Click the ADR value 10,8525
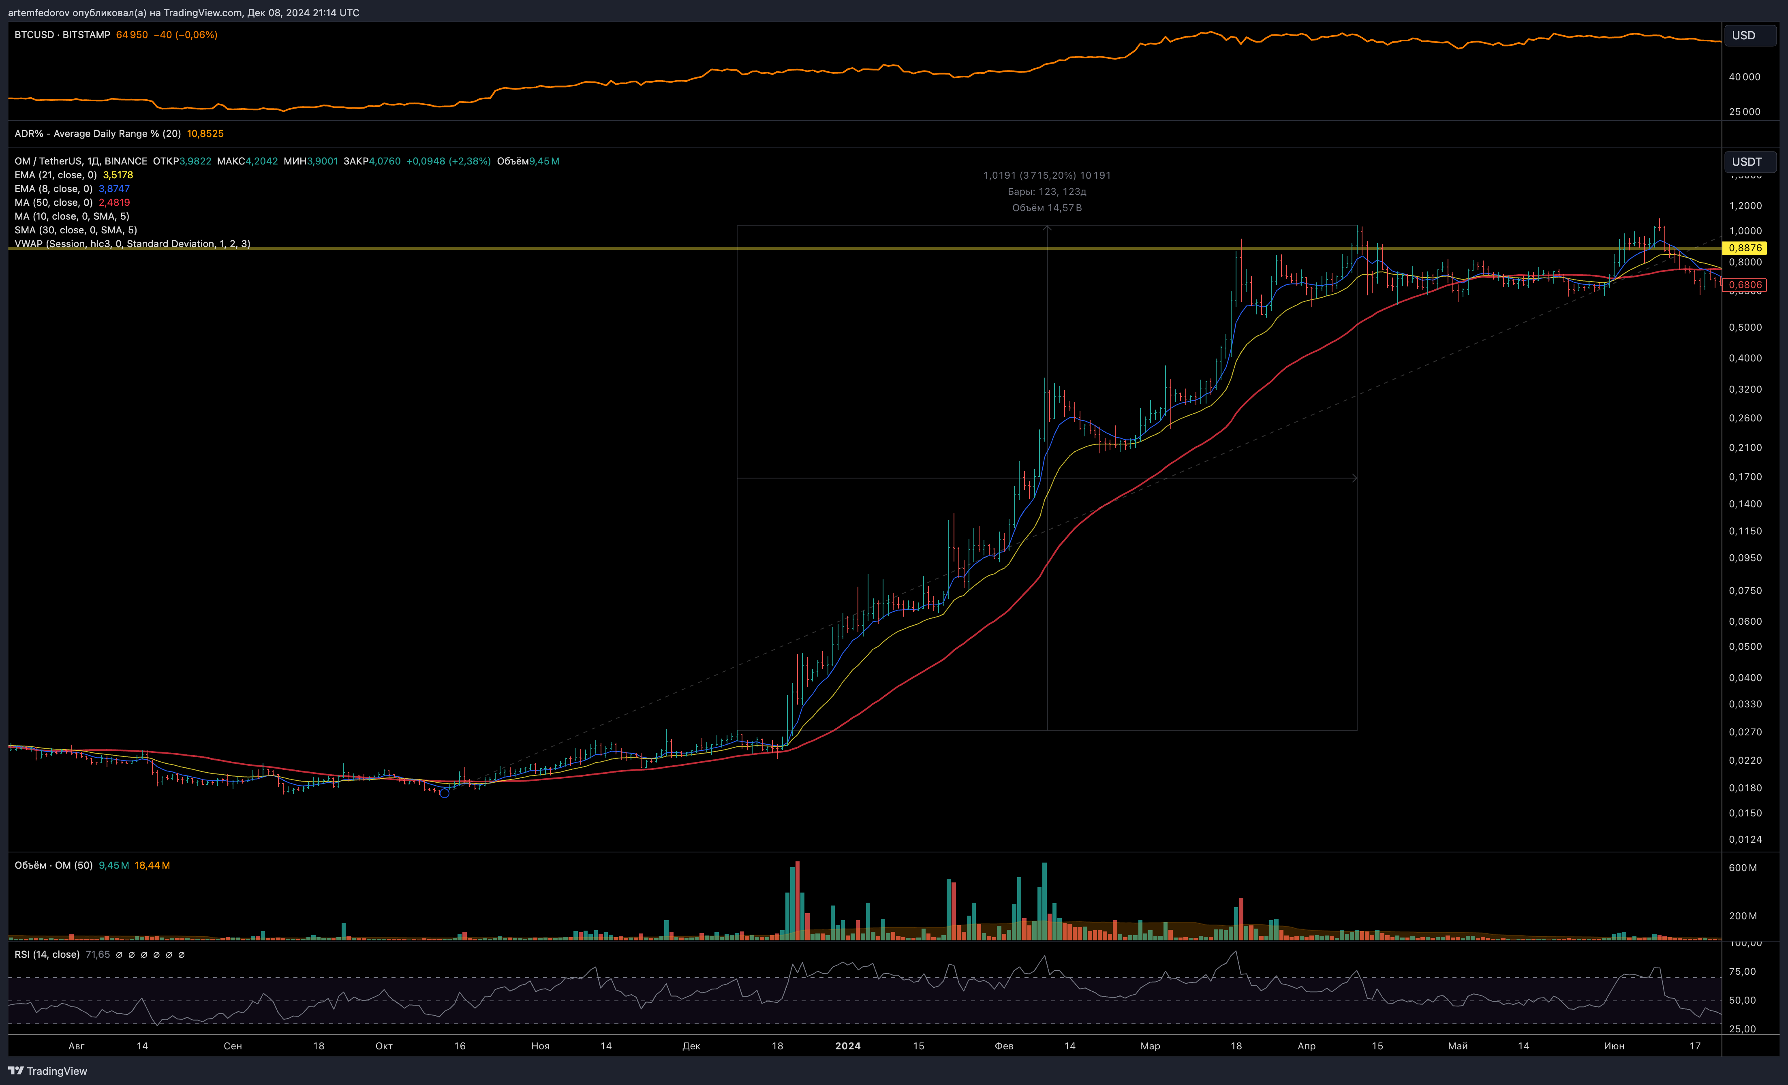This screenshot has width=1788, height=1085. click(x=205, y=133)
